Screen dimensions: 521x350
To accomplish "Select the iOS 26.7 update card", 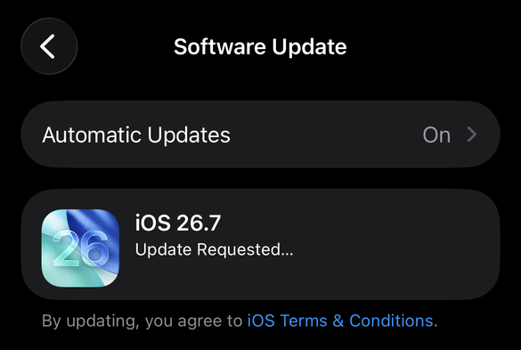I will pyautogui.click(x=260, y=245).
